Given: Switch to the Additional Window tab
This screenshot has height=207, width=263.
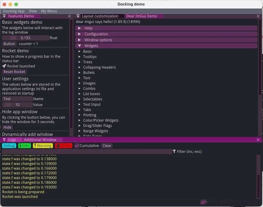Looking at the screenshot, I should coord(40,139).
